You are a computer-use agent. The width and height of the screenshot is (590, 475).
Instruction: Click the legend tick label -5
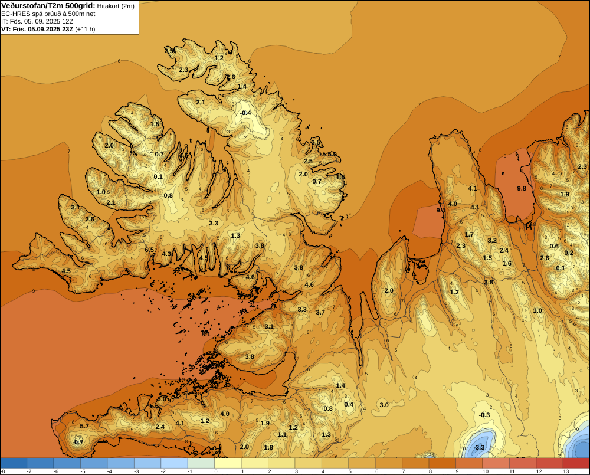pyautogui.click(x=83, y=471)
